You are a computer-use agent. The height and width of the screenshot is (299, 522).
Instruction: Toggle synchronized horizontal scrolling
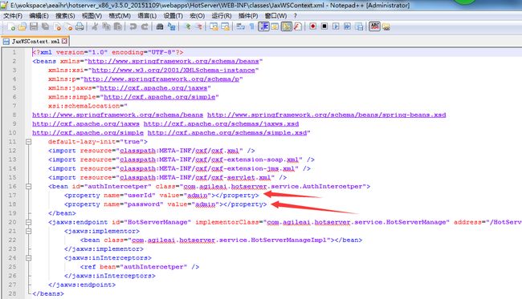[x=226, y=26]
